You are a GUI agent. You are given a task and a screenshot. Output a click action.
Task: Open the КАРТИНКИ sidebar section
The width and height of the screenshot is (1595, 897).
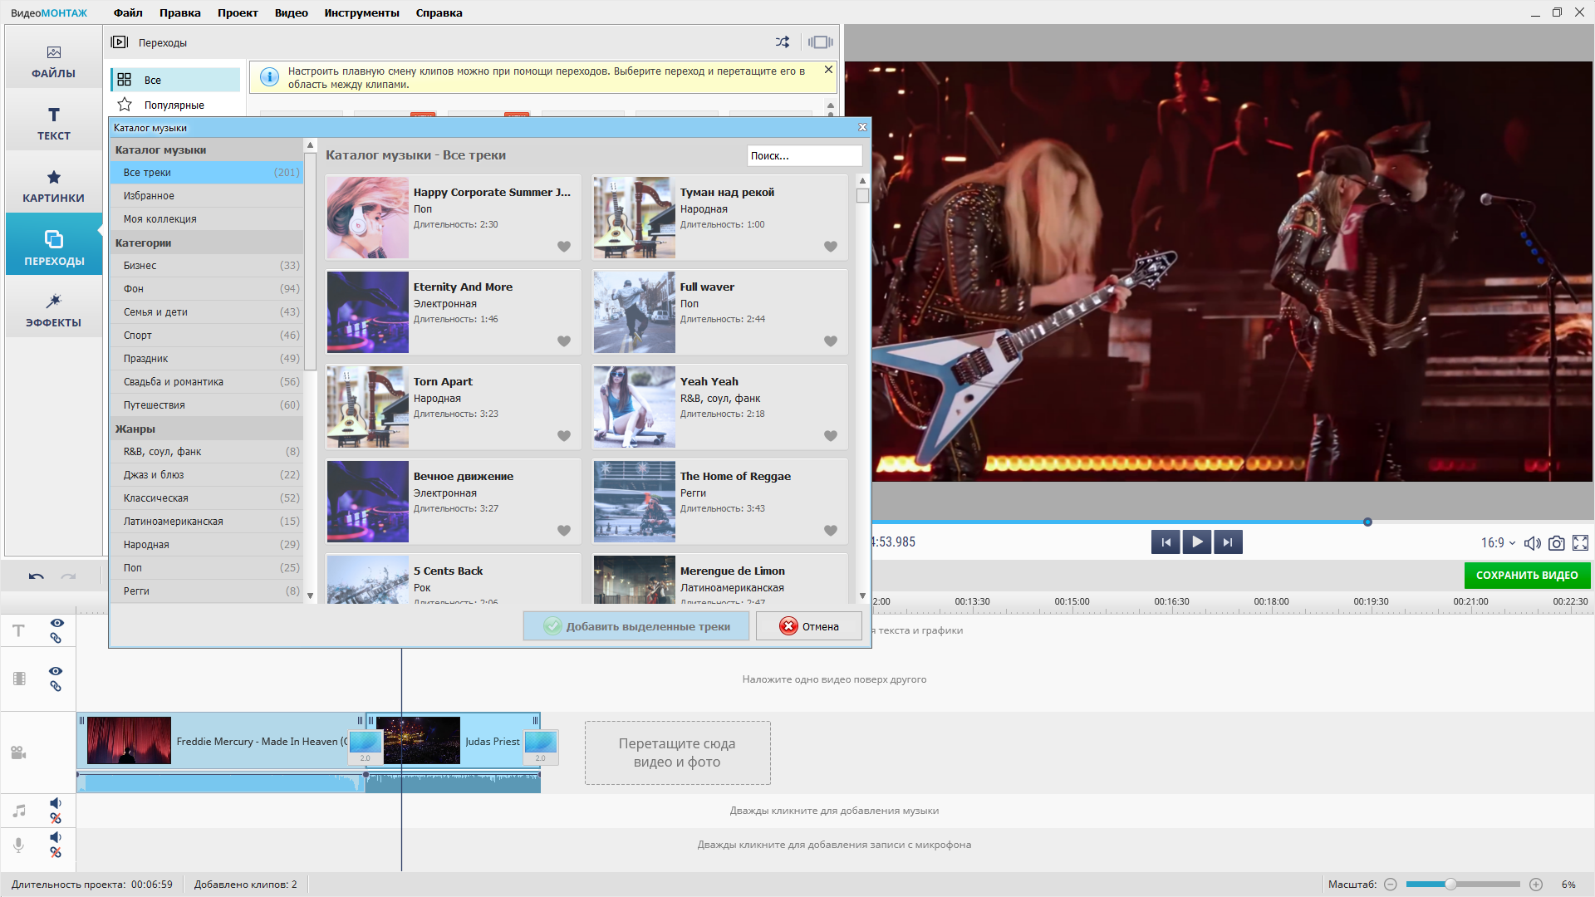[x=54, y=186]
